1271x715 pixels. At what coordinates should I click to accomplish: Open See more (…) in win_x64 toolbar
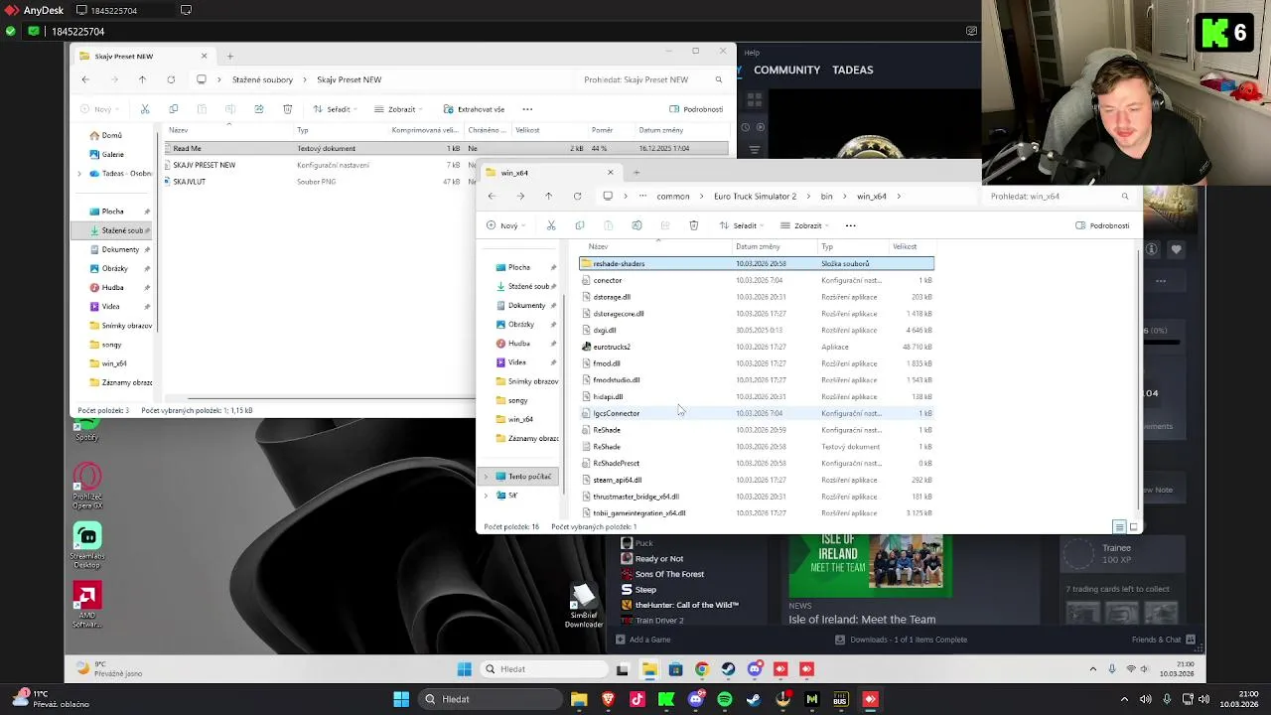(x=850, y=225)
